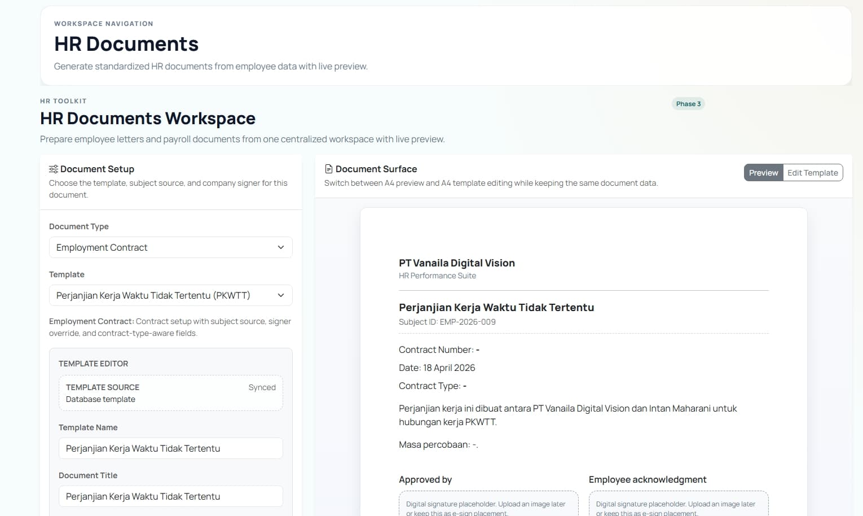
Task: Click the Approved by label
Action: tap(425, 479)
